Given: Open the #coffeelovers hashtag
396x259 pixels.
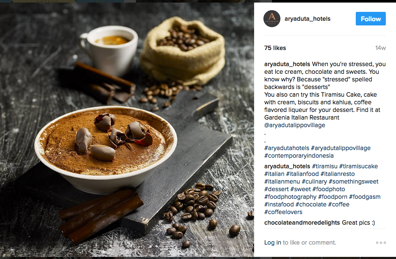Looking at the screenshot, I should 283,212.
